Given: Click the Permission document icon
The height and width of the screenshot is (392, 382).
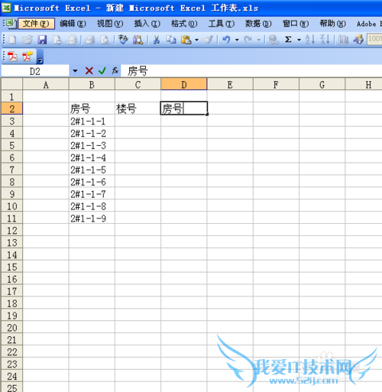Looking at the screenshot, I should click(x=57, y=40).
